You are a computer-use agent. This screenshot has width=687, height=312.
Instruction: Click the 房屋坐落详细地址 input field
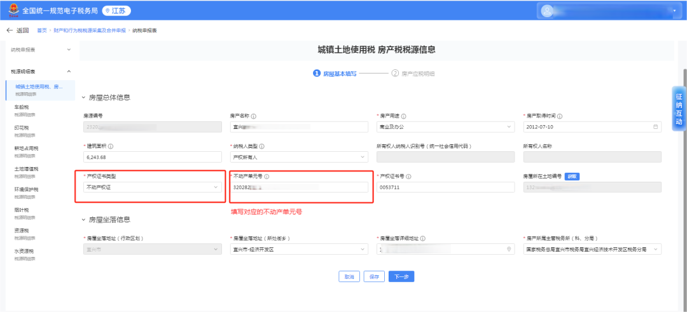pyautogui.click(x=445, y=249)
